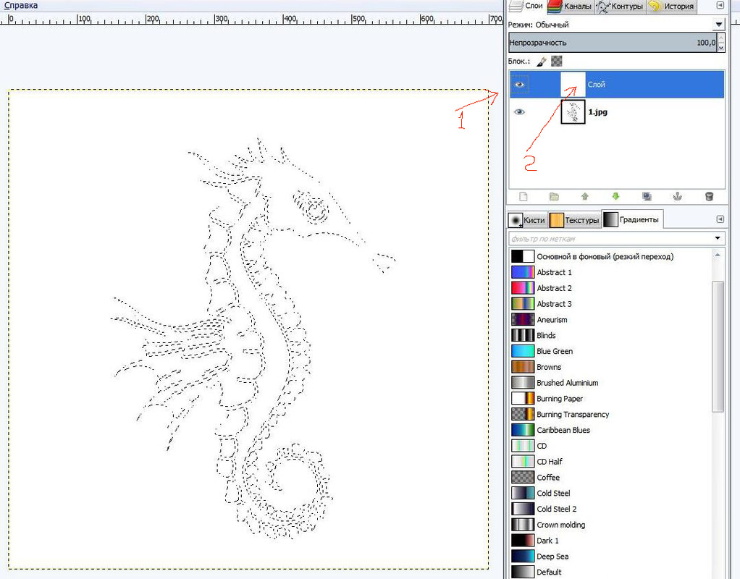
Task: Create a new layer group folder icon
Action: [554, 196]
